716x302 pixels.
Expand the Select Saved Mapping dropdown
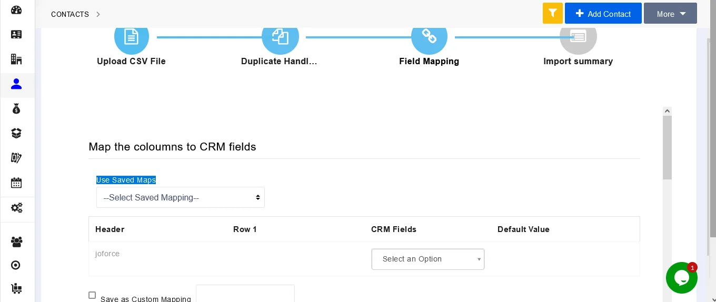[x=180, y=198]
